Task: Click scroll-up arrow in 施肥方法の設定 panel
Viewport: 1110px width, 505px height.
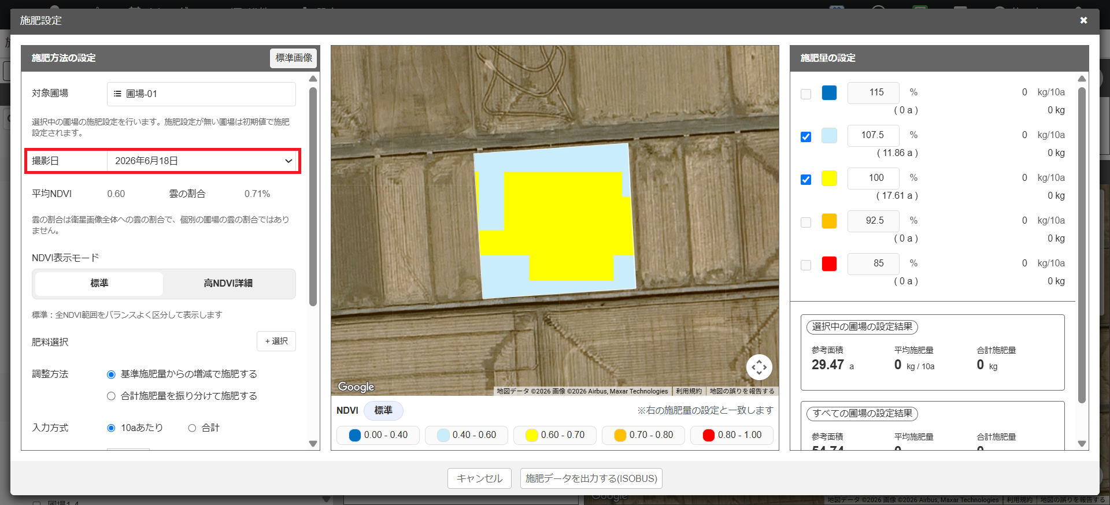Action: click(x=313, y=79)
